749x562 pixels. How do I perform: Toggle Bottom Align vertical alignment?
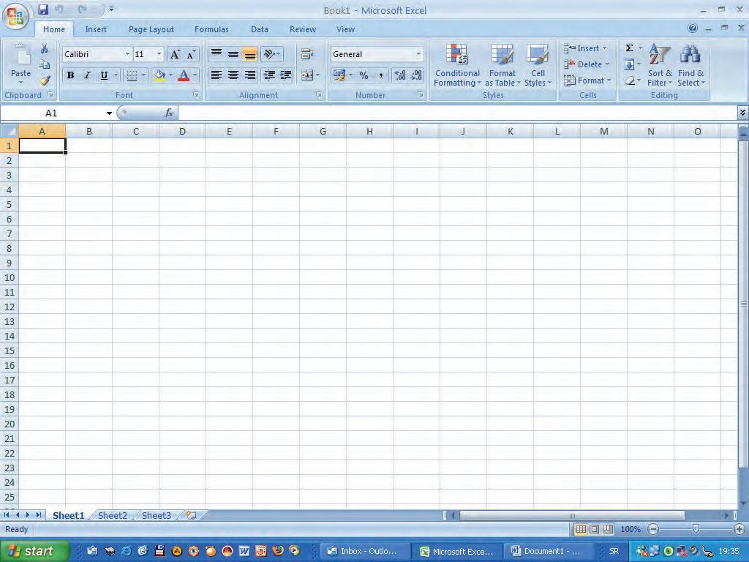click(249, 54)
